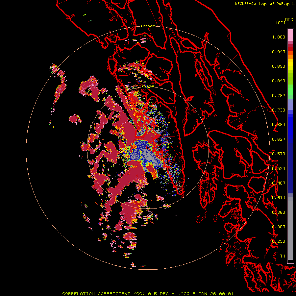Click the [CC] units label
296x296 pixels.
click(281, 23)
